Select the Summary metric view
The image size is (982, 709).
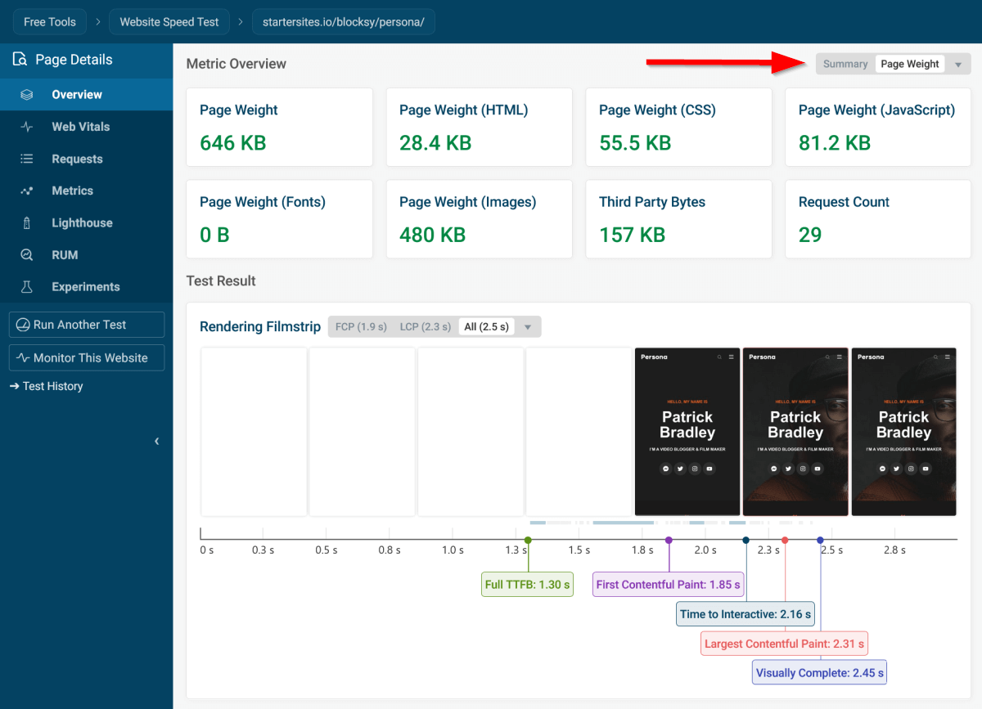(845, 64)
